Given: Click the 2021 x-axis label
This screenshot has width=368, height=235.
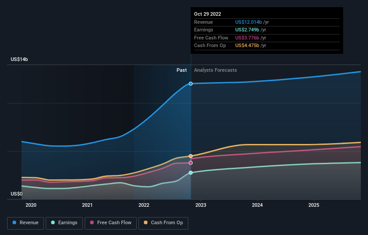Looking at the screenshot, I should (87, 205).
